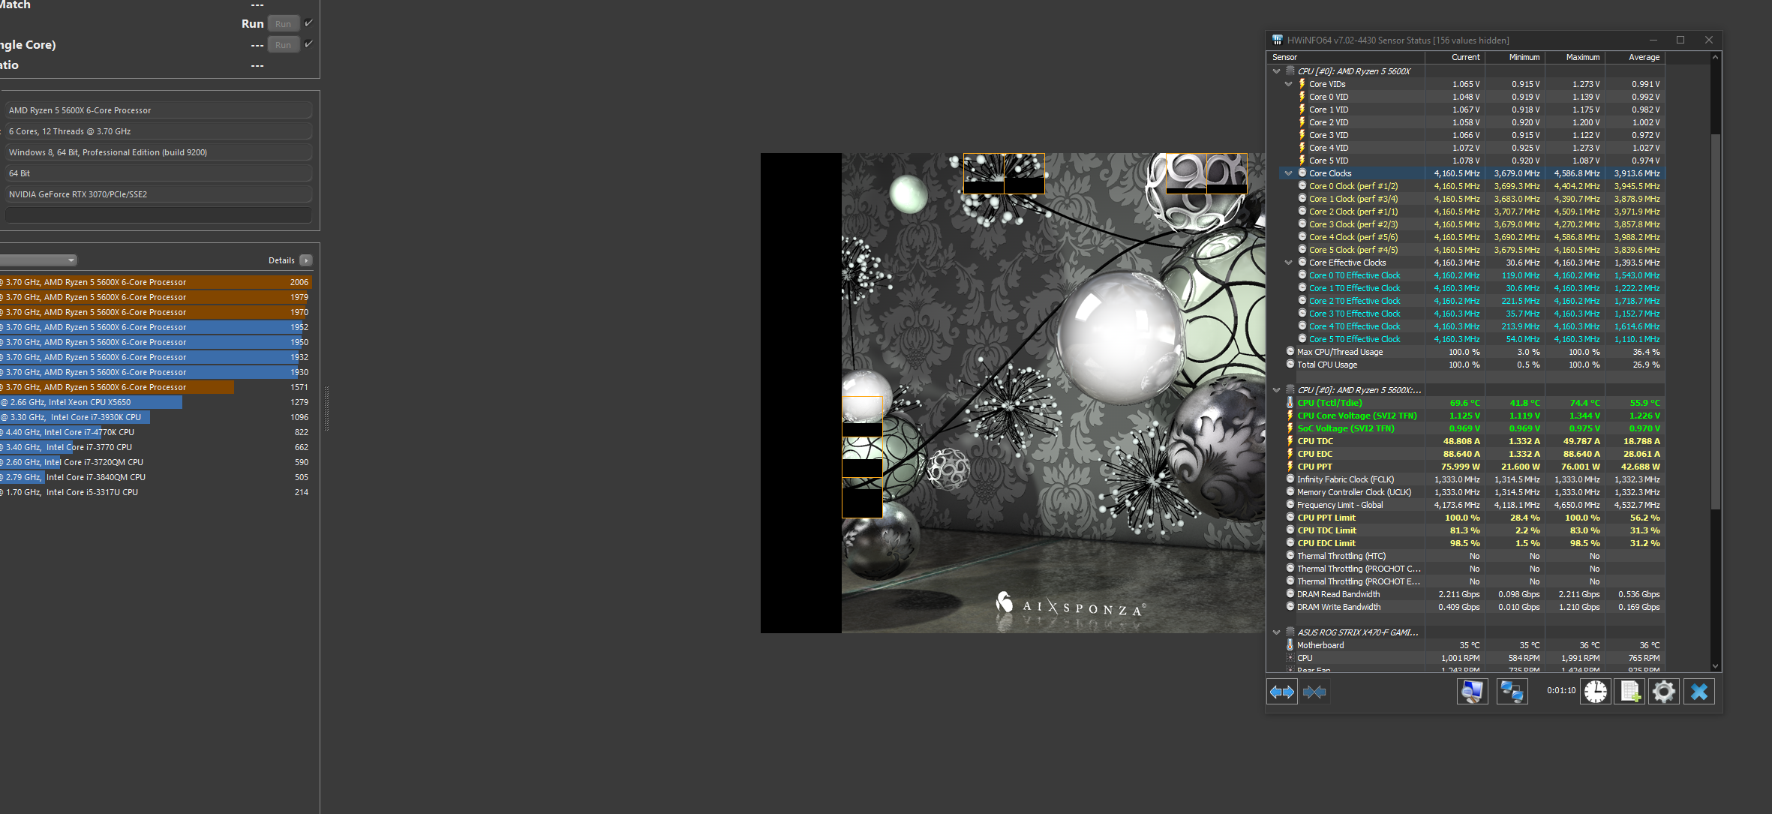Click the blue X close sensors icon
The width and height of the screenshot is (1772, 814).
[1699, 692]
